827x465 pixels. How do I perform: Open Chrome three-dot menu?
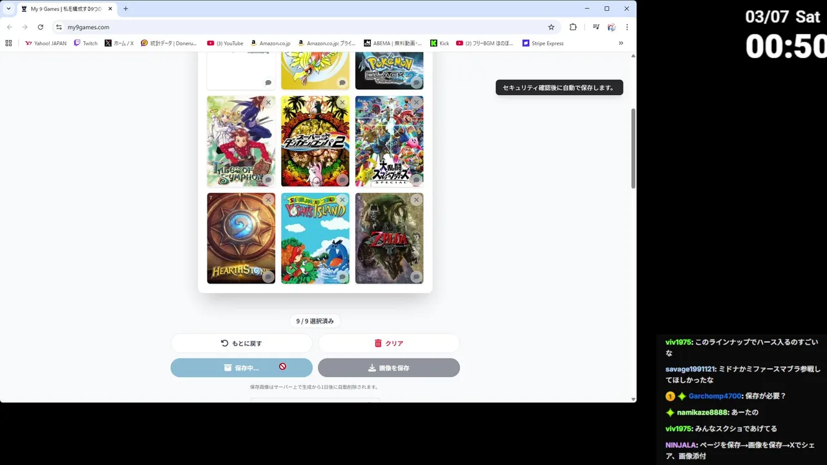coord(627,27)
